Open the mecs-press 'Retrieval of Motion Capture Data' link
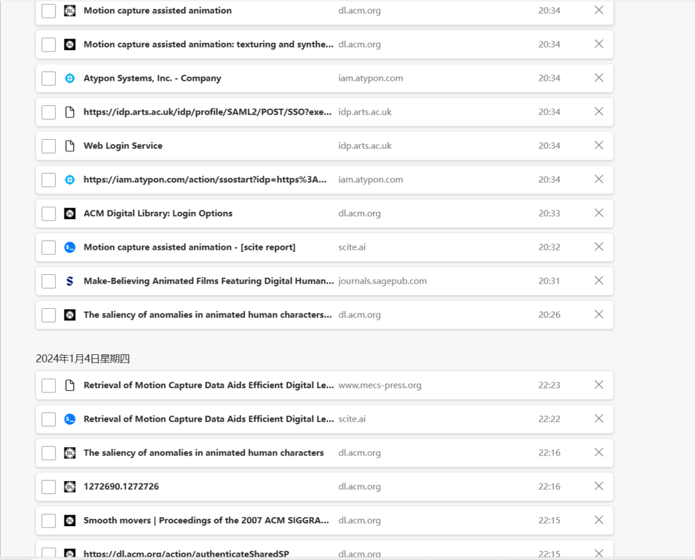 pos(208,386)
